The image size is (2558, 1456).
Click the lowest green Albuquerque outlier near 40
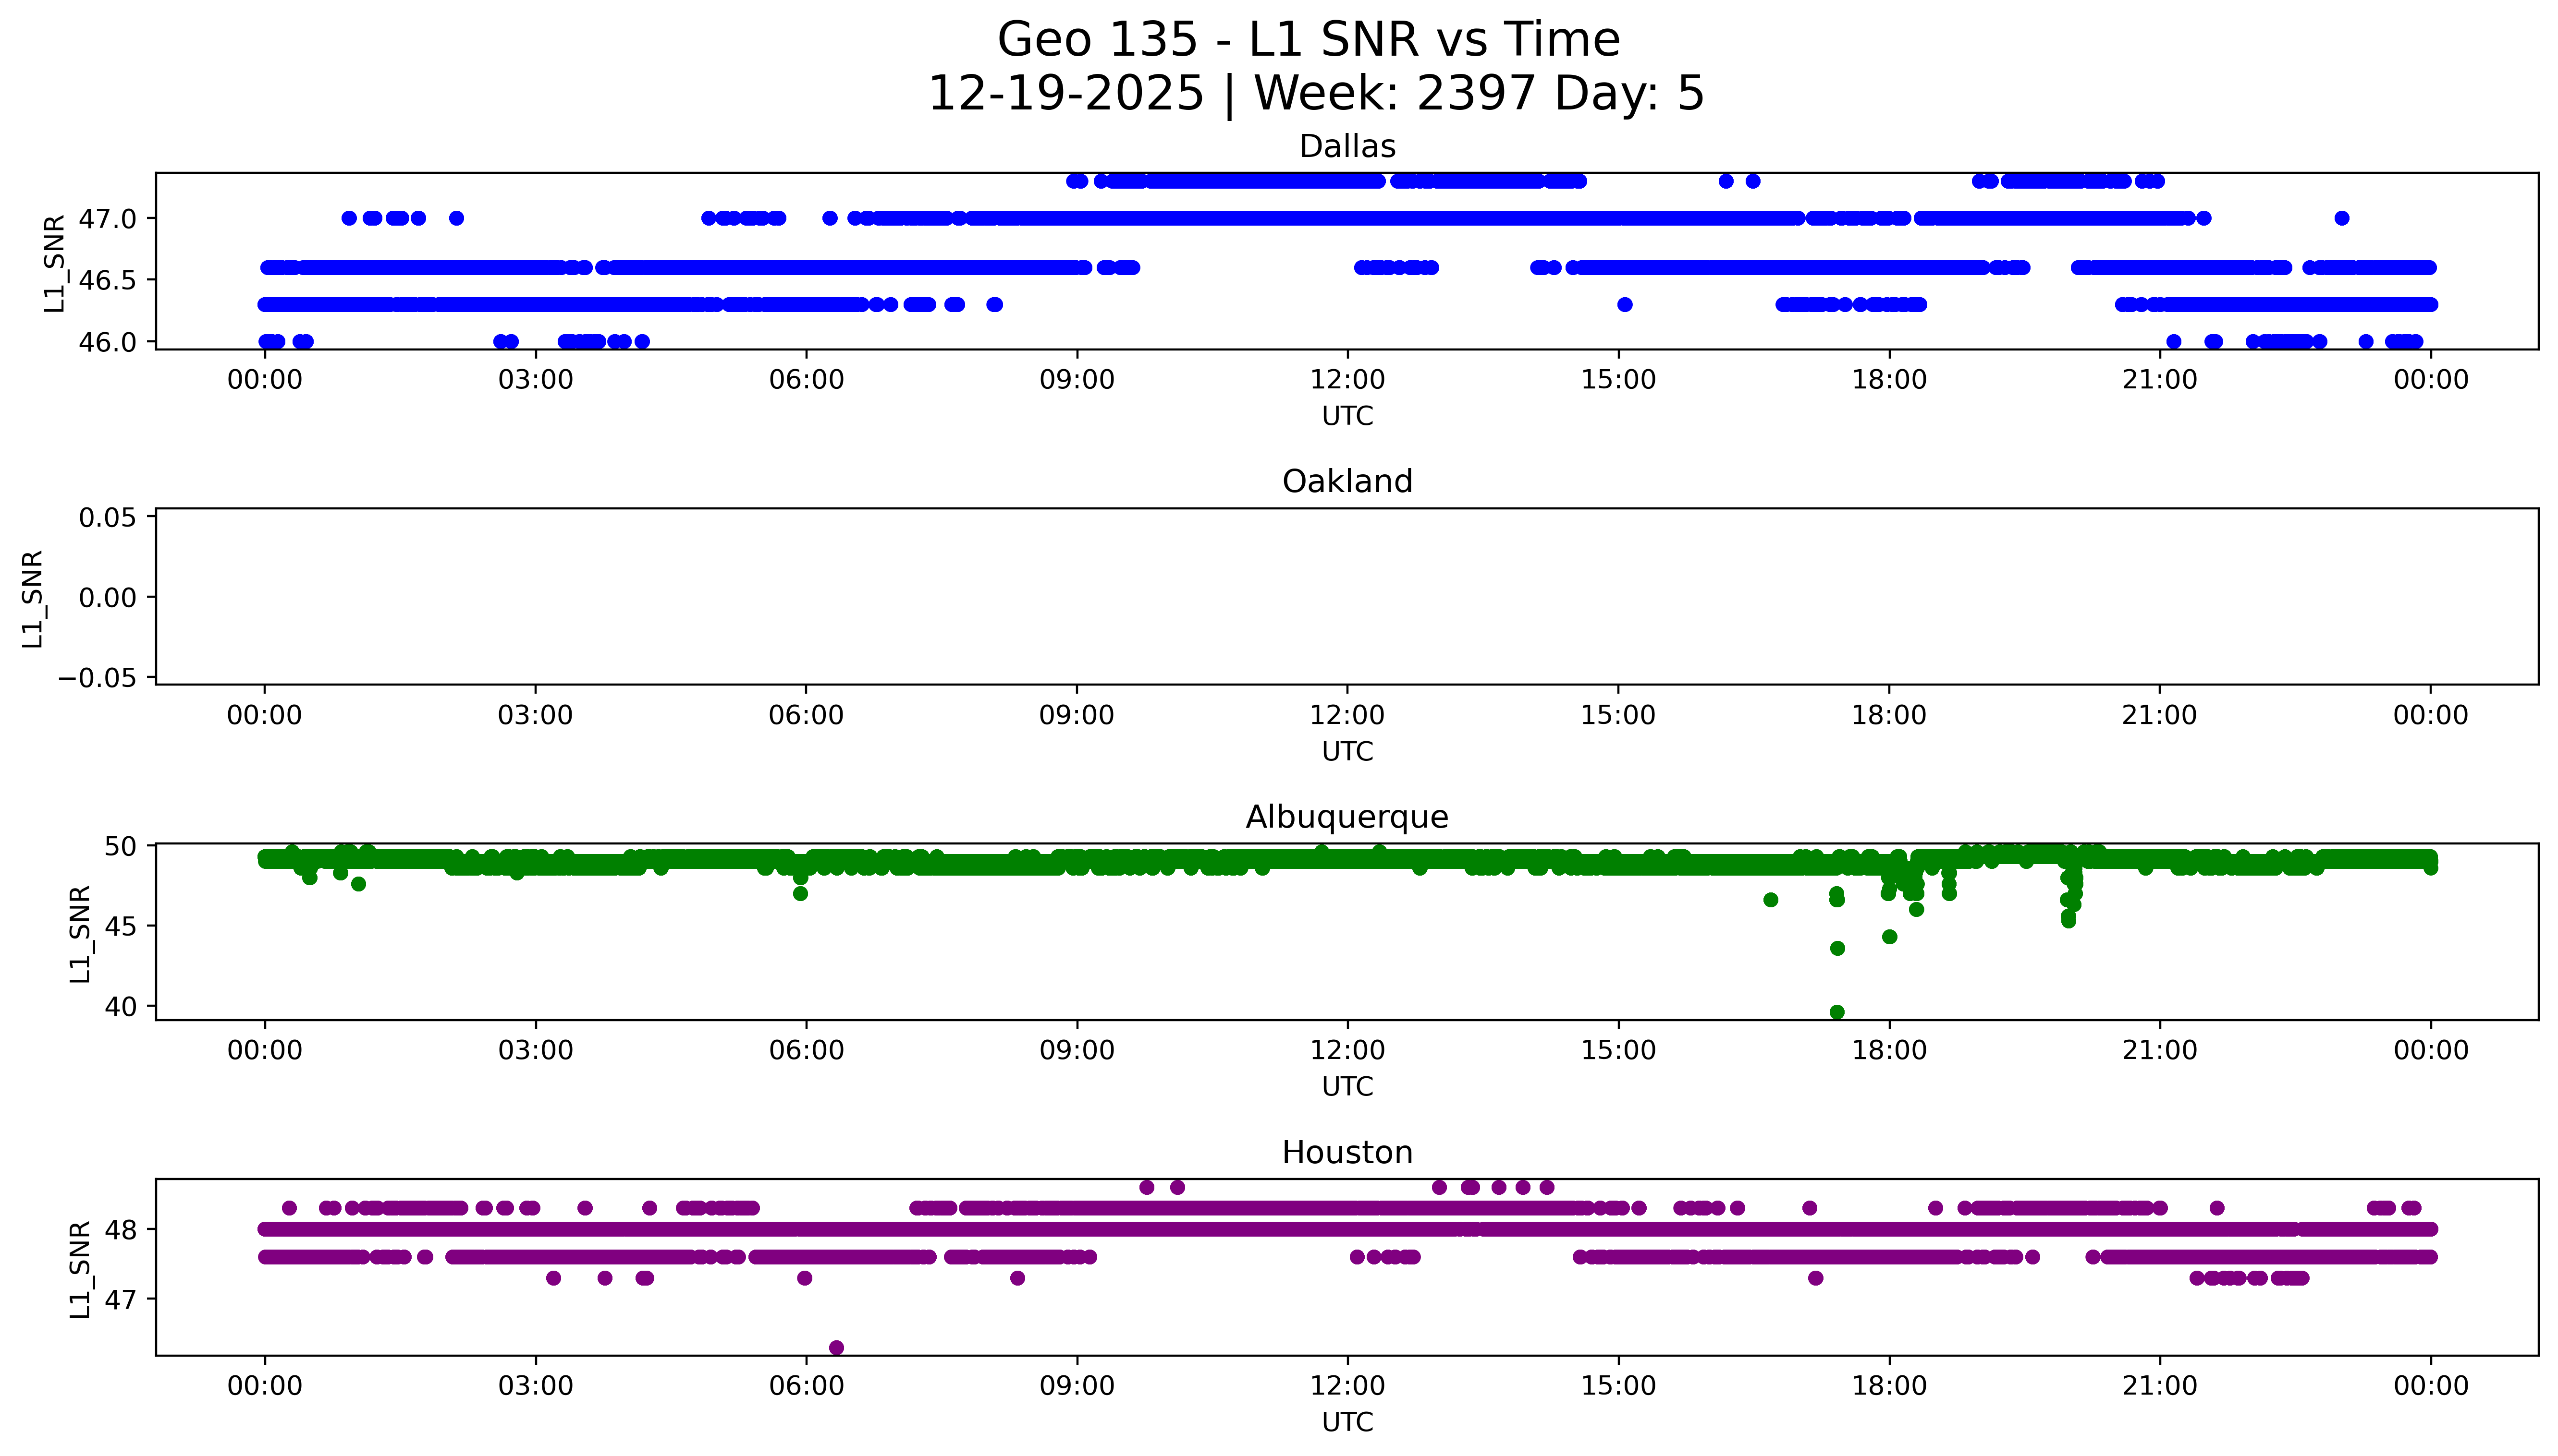(x=1837, y=1012)
